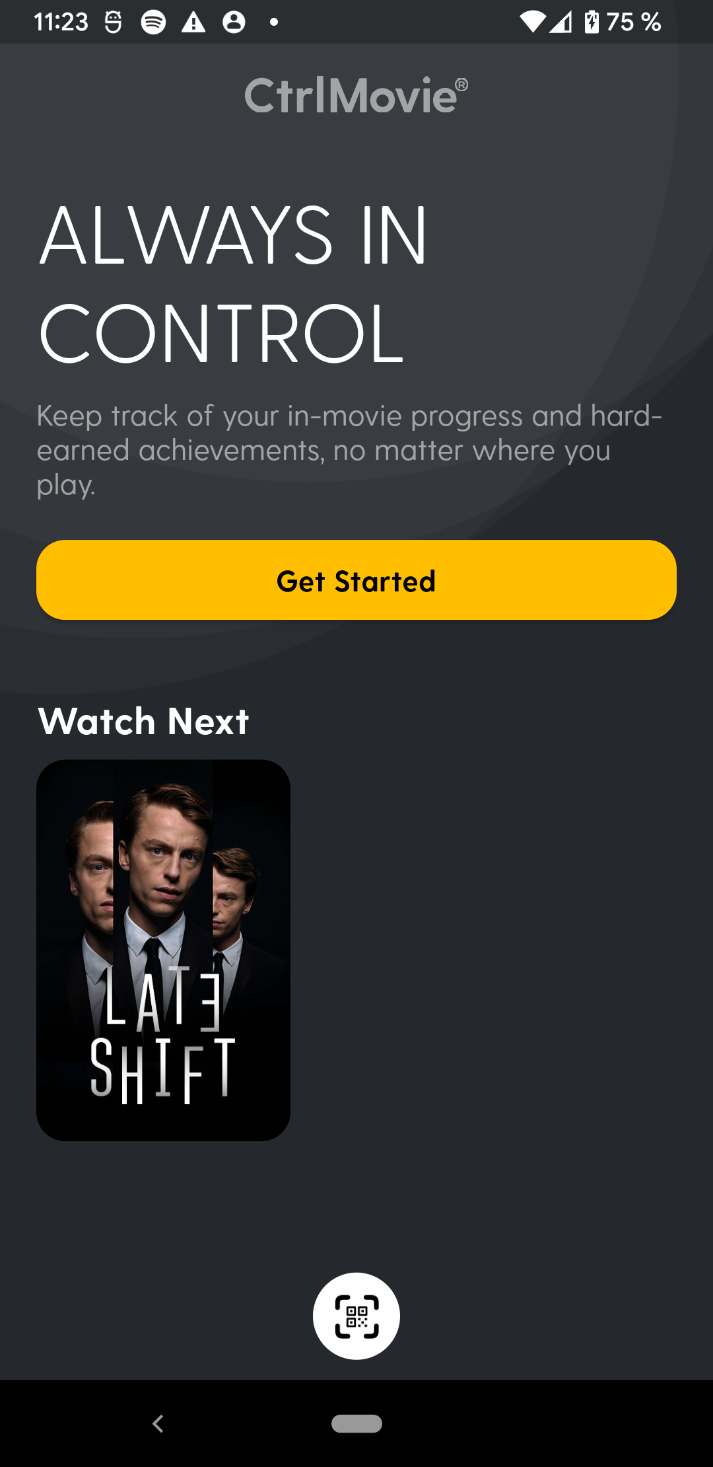This screenshot has width=713, height=1467.
Task: Tap the ALWAYS IN CONTROL headline
Action: [x=234, y=283]
